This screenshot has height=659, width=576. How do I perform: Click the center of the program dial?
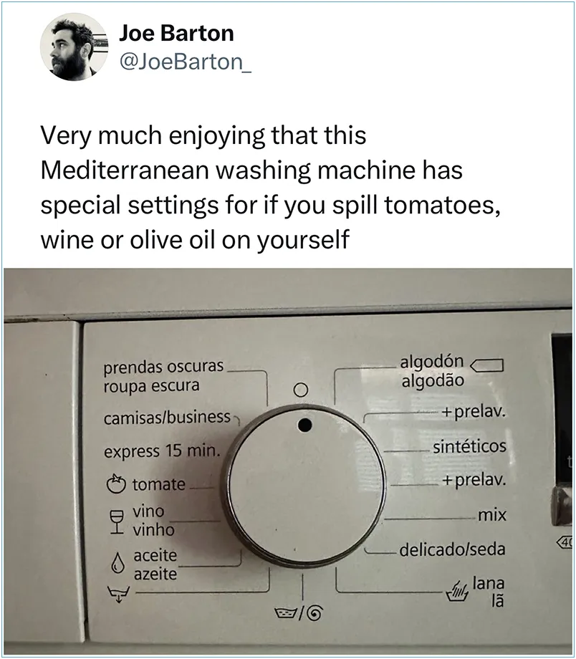[x=307, y=486]
